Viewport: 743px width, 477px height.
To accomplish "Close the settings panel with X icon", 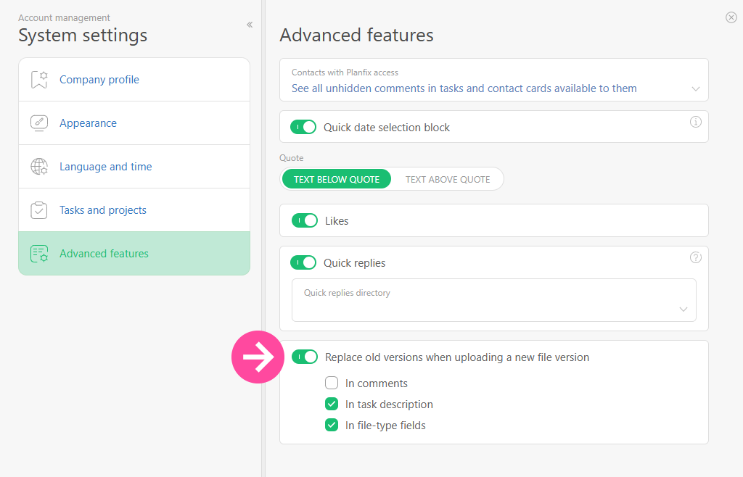I will (x=731, y=17).
